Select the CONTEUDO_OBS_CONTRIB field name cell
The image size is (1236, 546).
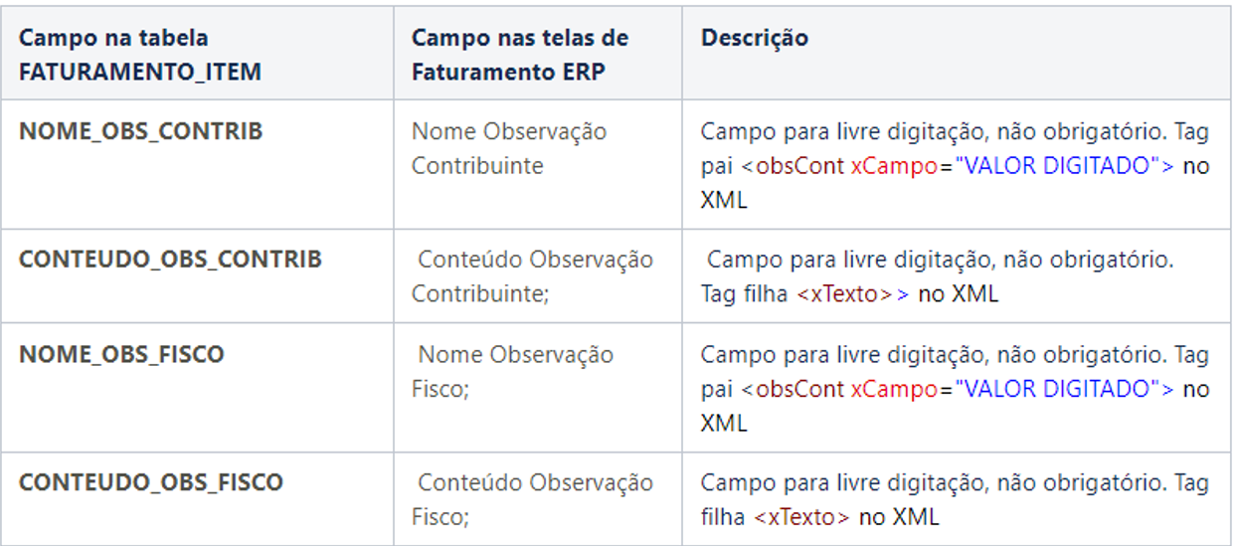[170, 260]
